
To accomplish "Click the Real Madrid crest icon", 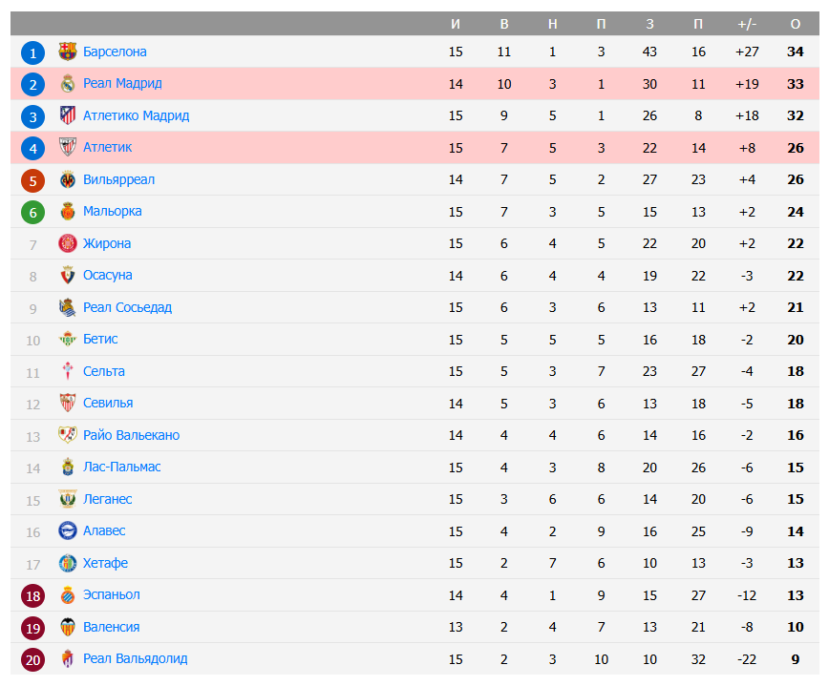I will (x=67, y=84).
